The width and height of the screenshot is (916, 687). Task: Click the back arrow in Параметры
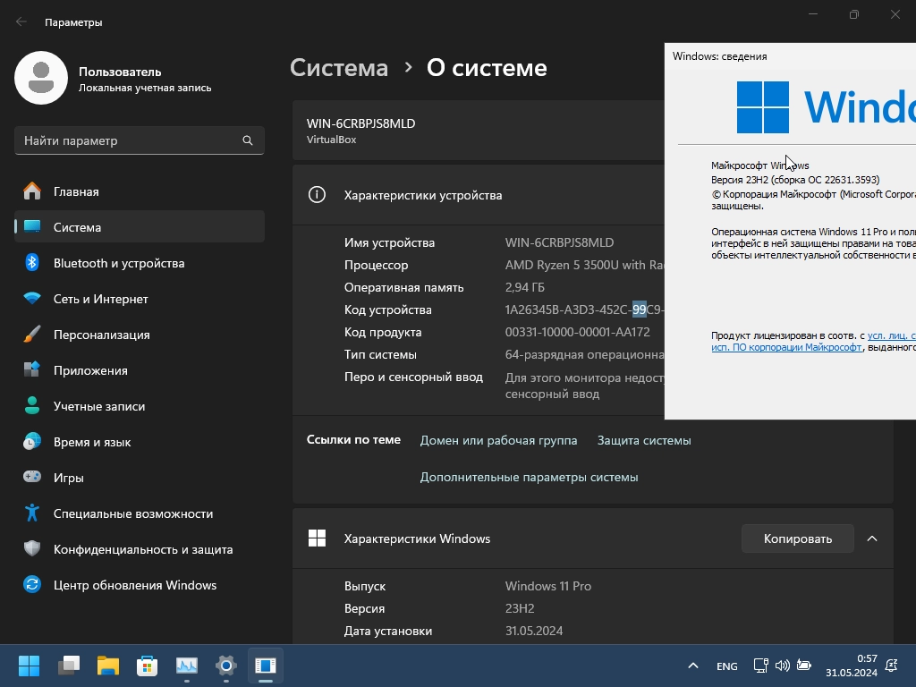click(21, 21)
